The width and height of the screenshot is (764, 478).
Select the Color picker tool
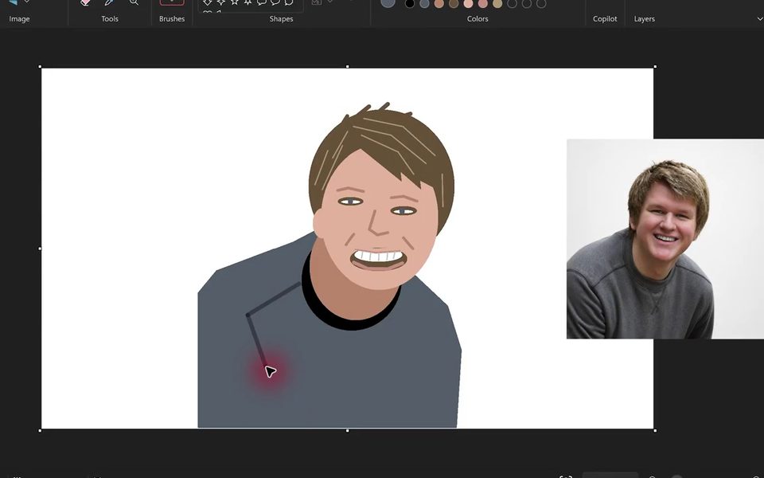coord(109,2)
